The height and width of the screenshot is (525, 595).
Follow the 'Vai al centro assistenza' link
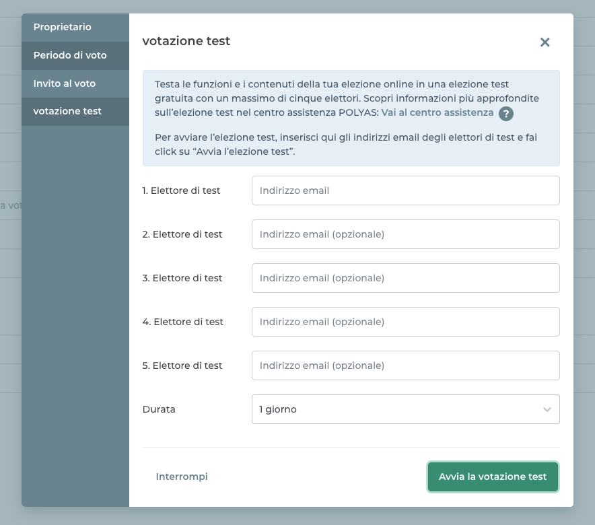coord(438,112)
